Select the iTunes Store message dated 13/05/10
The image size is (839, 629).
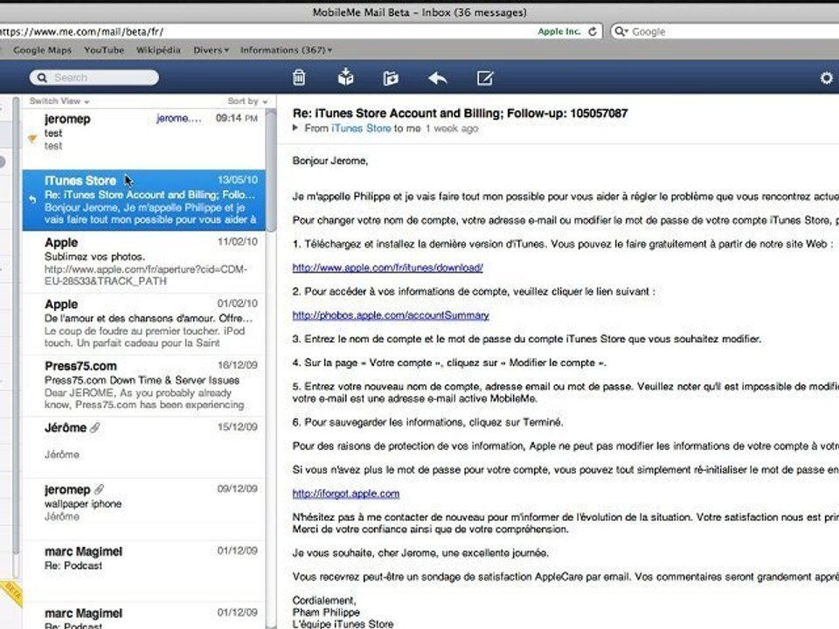pos(143,201)
